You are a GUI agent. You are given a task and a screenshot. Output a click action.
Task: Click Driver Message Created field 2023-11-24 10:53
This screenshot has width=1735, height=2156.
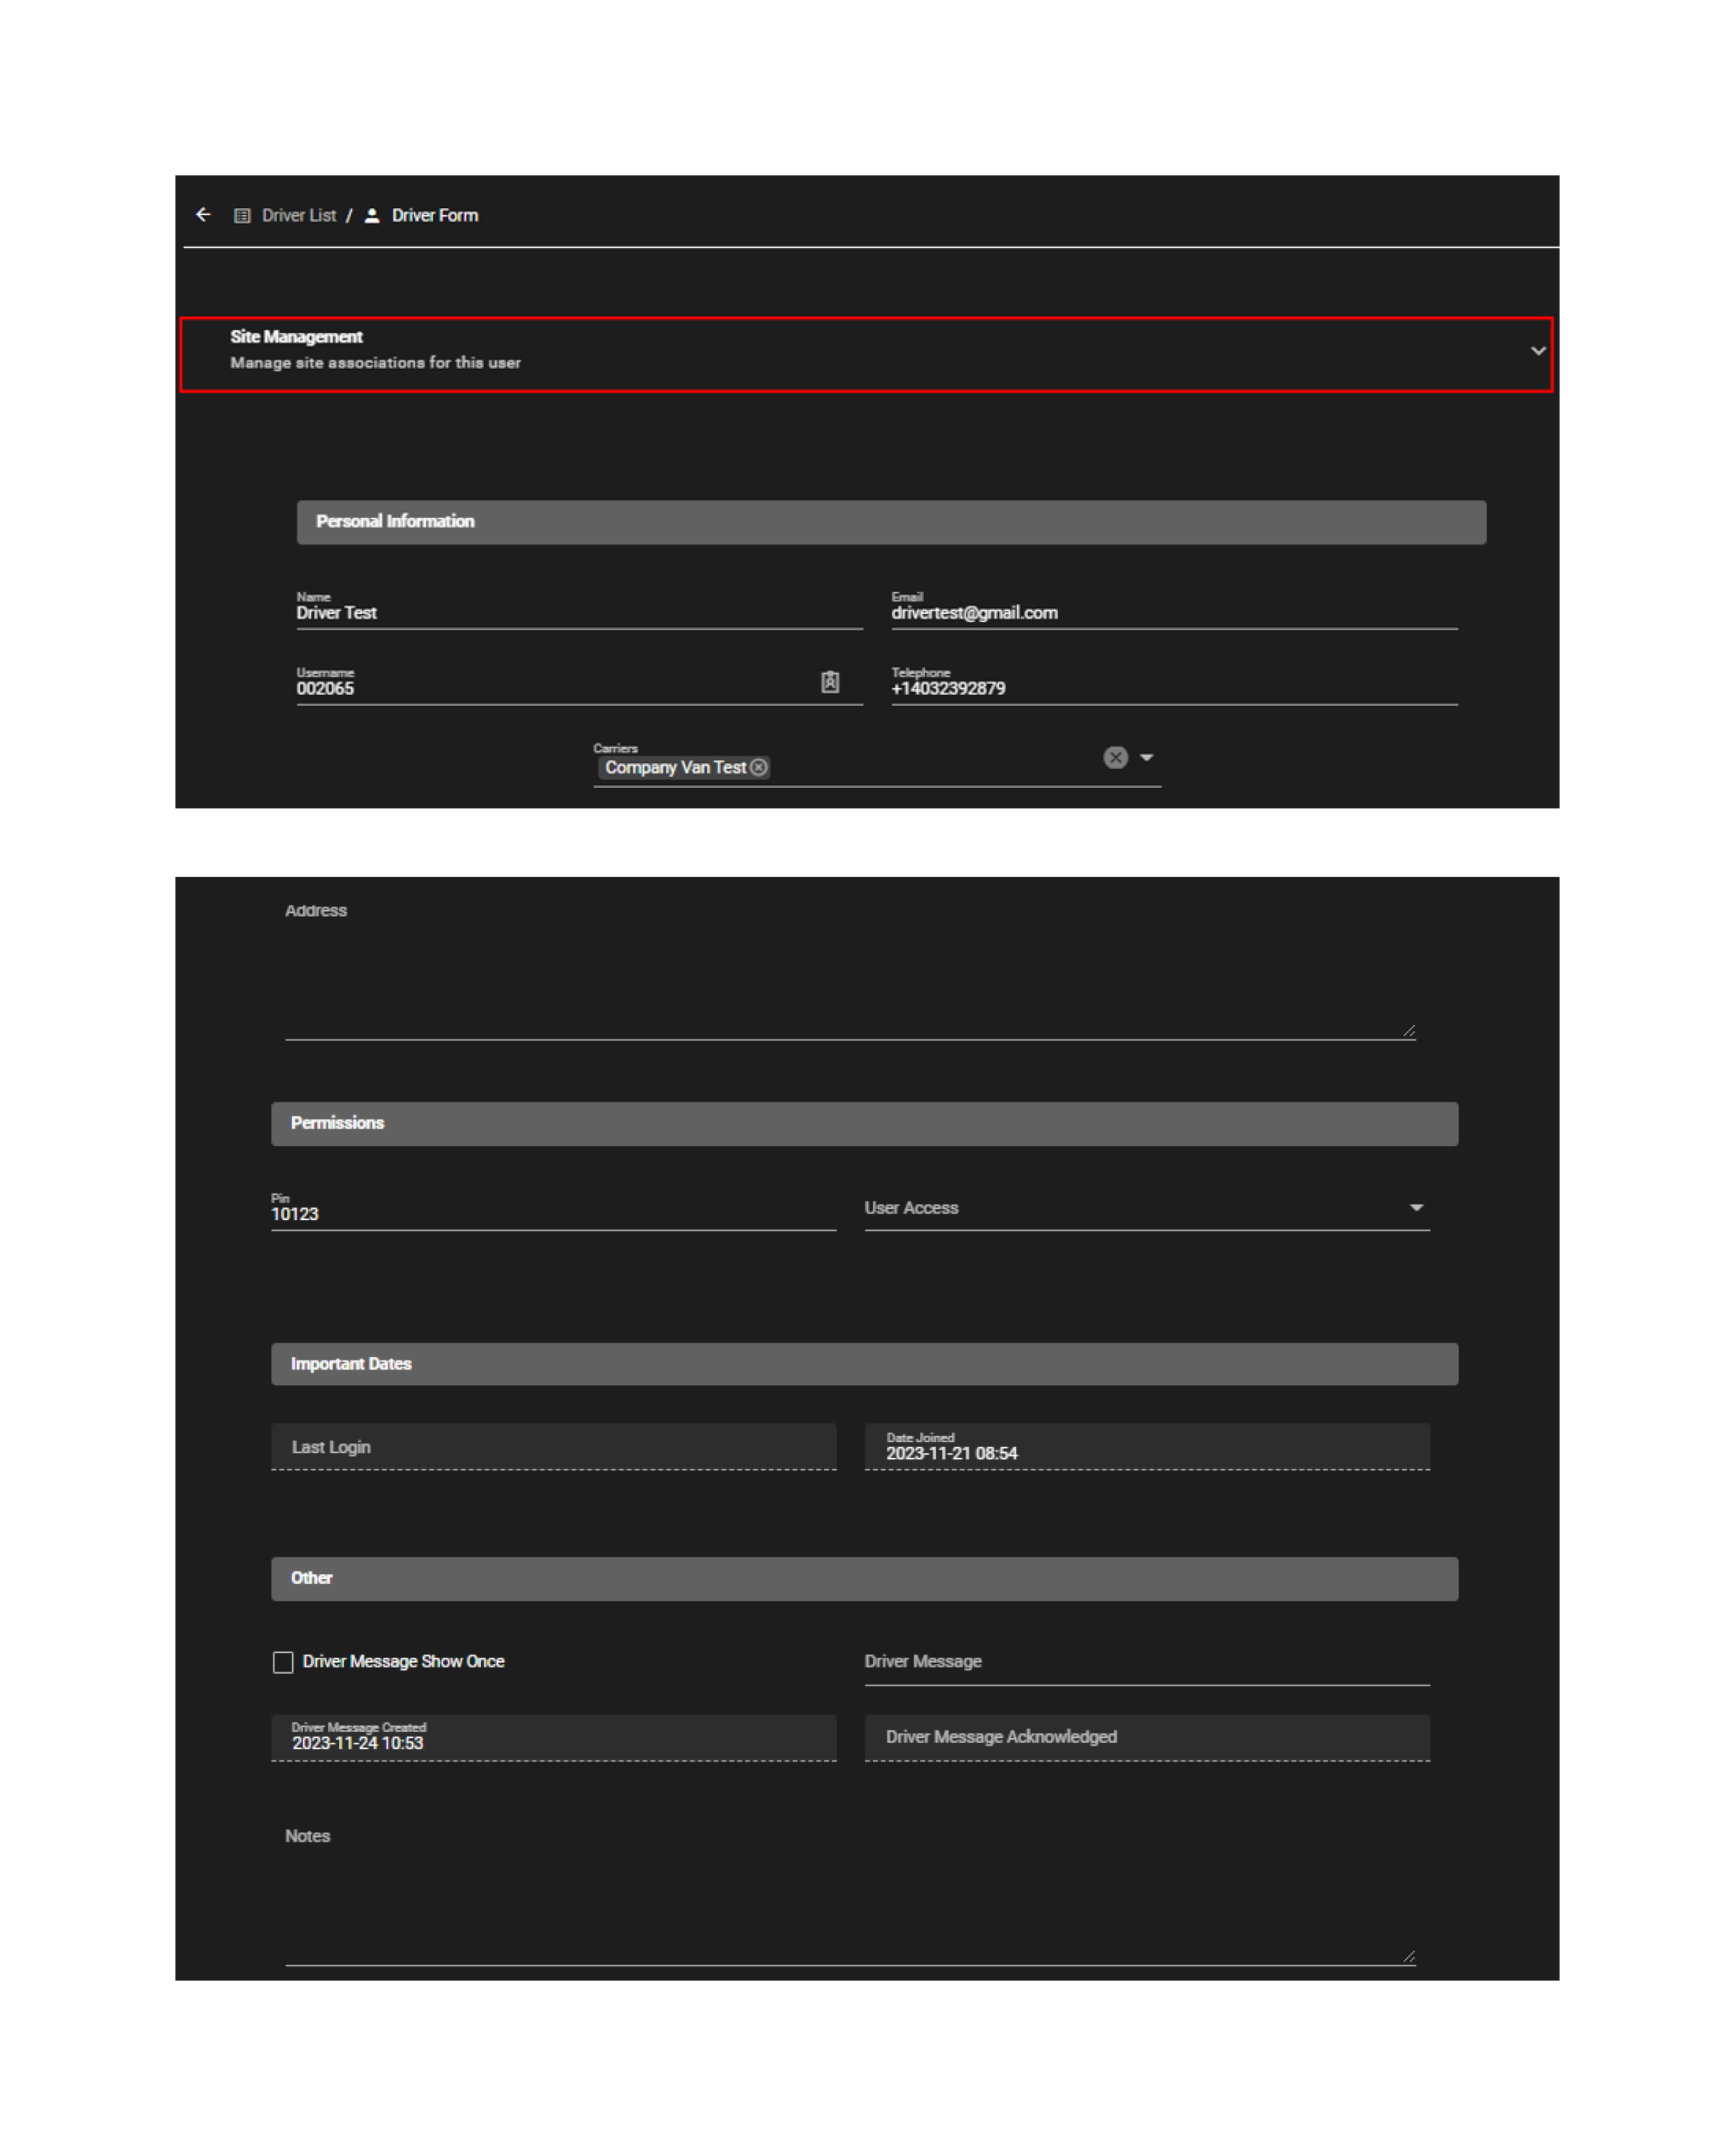pyautogui.click(x=553, y=1738)
